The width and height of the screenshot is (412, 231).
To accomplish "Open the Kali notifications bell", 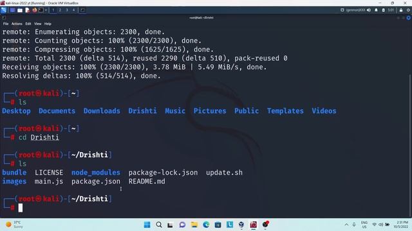I will pyautogui.click(x=376, y=10).
